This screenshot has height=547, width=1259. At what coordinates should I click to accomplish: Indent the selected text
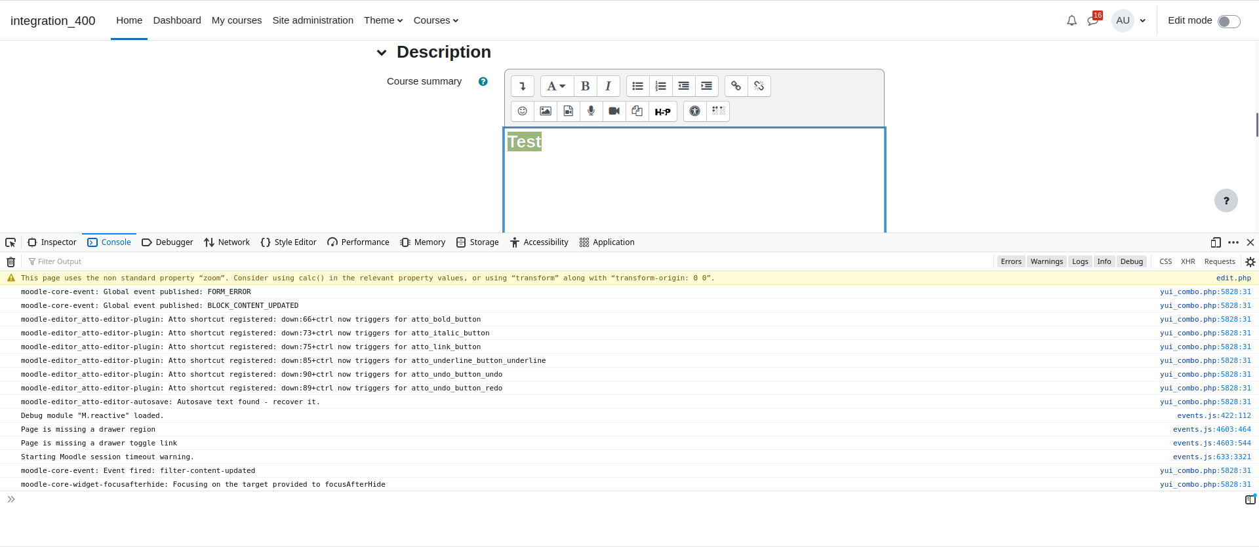coord(706,86)
